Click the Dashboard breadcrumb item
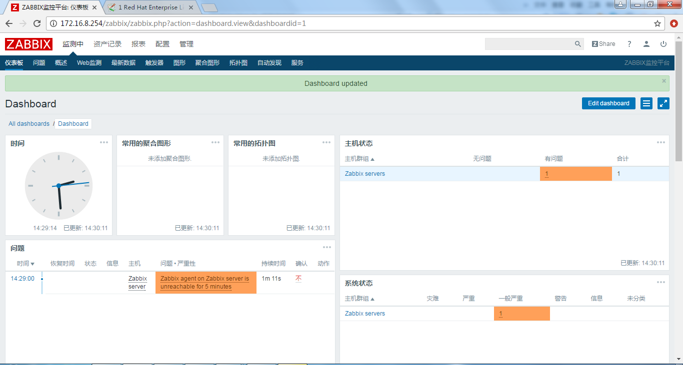683x365 pixels. click(73, 124)
